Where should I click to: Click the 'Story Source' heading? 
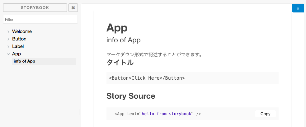click(x=131, y=96)
